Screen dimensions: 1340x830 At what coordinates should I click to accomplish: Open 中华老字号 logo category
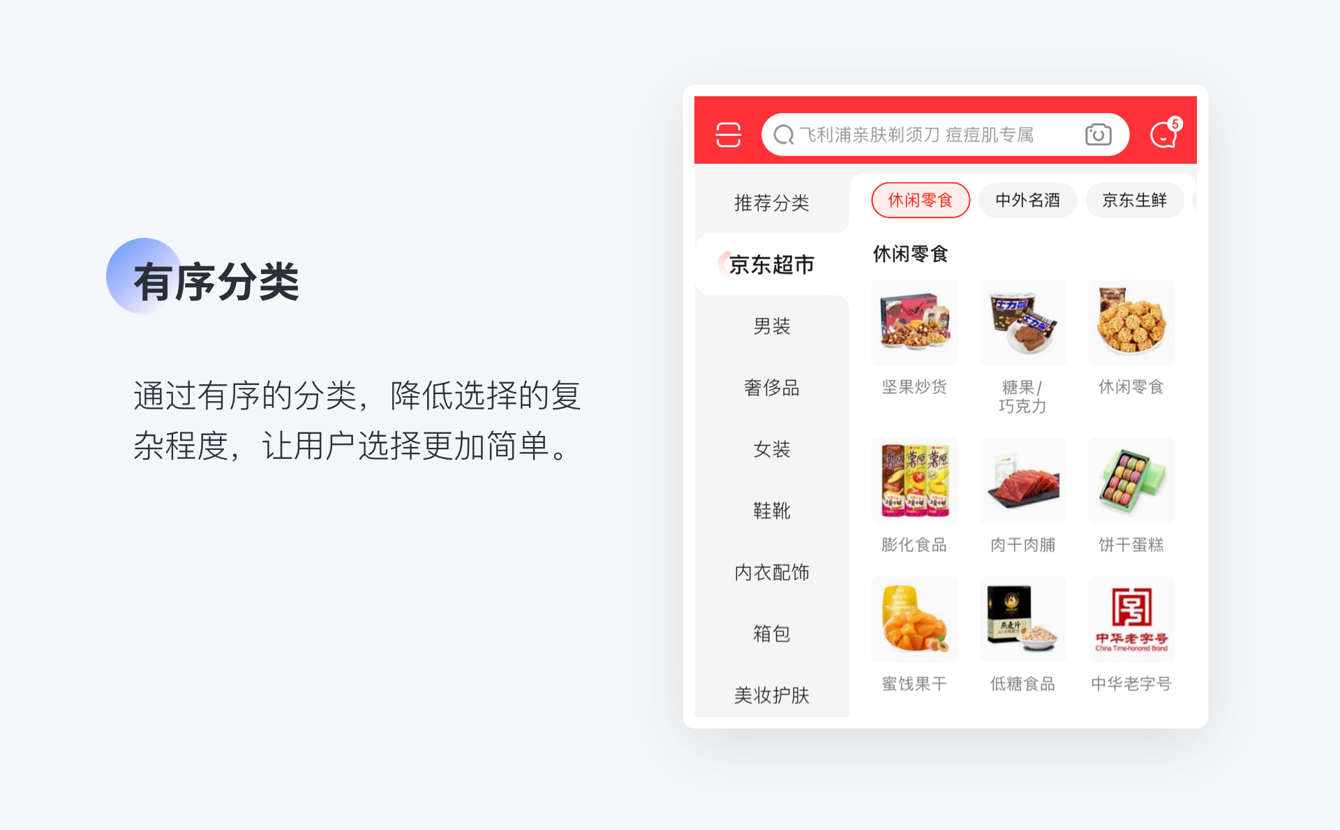(1131, 619)
